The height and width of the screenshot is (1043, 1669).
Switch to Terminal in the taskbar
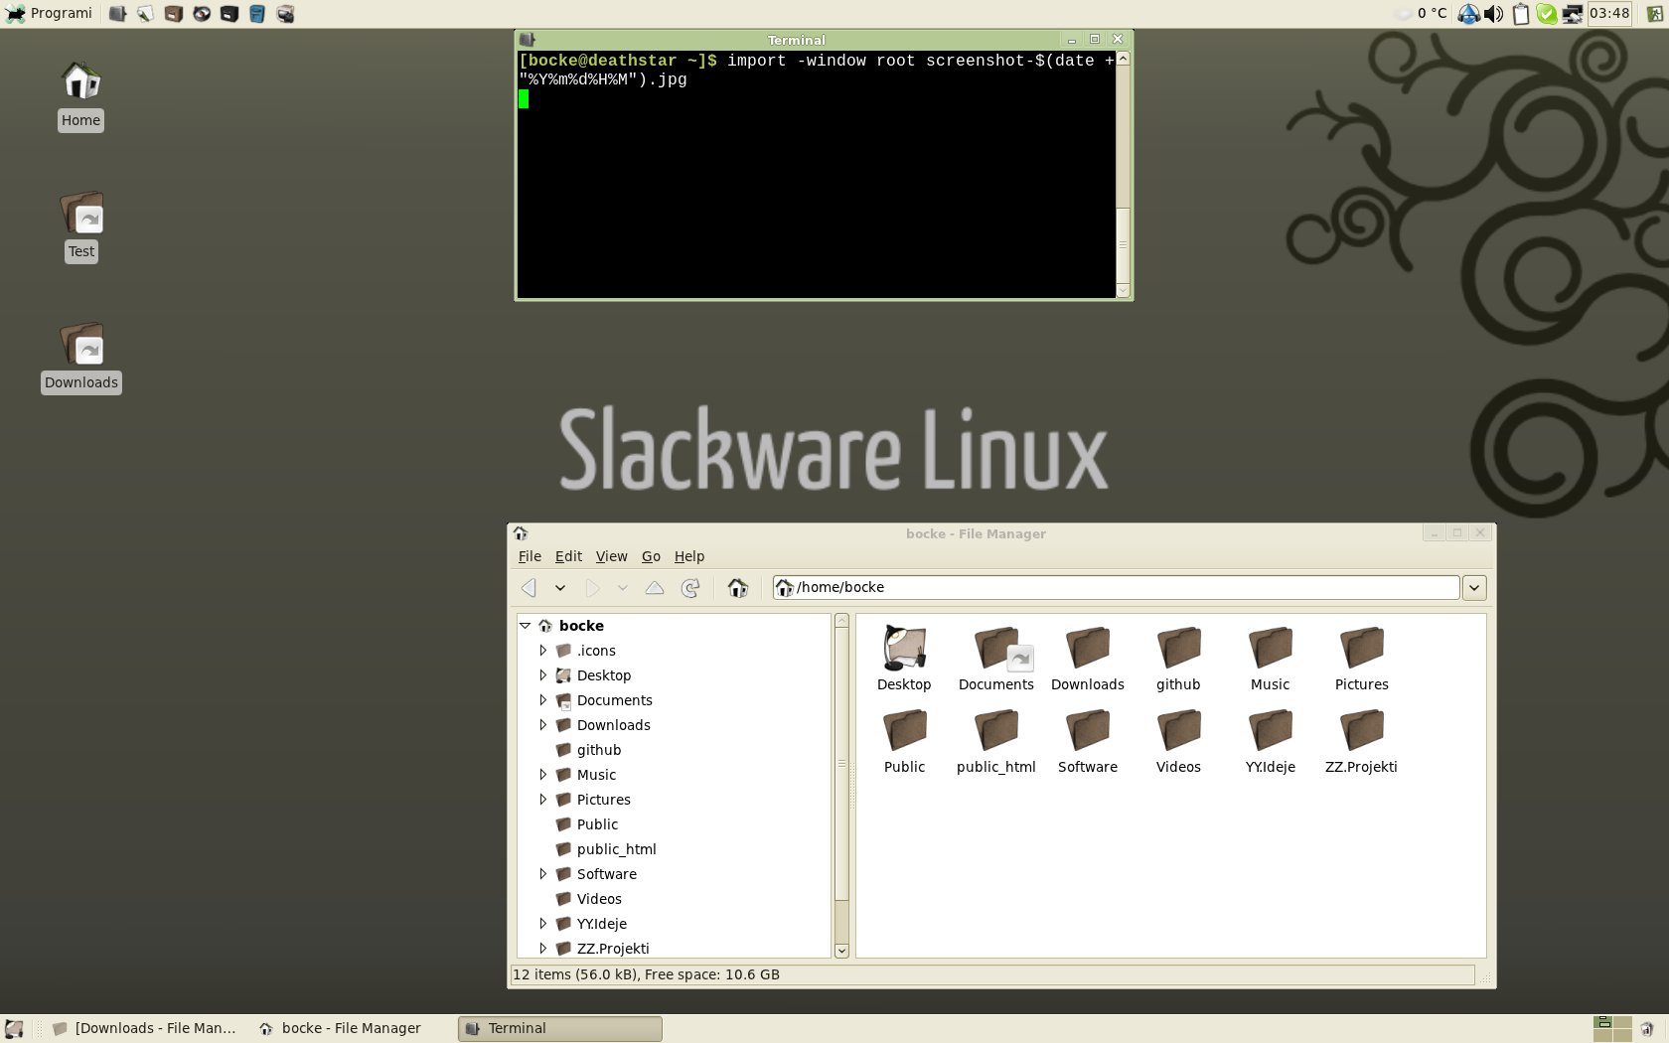(x=559, y=1028)
